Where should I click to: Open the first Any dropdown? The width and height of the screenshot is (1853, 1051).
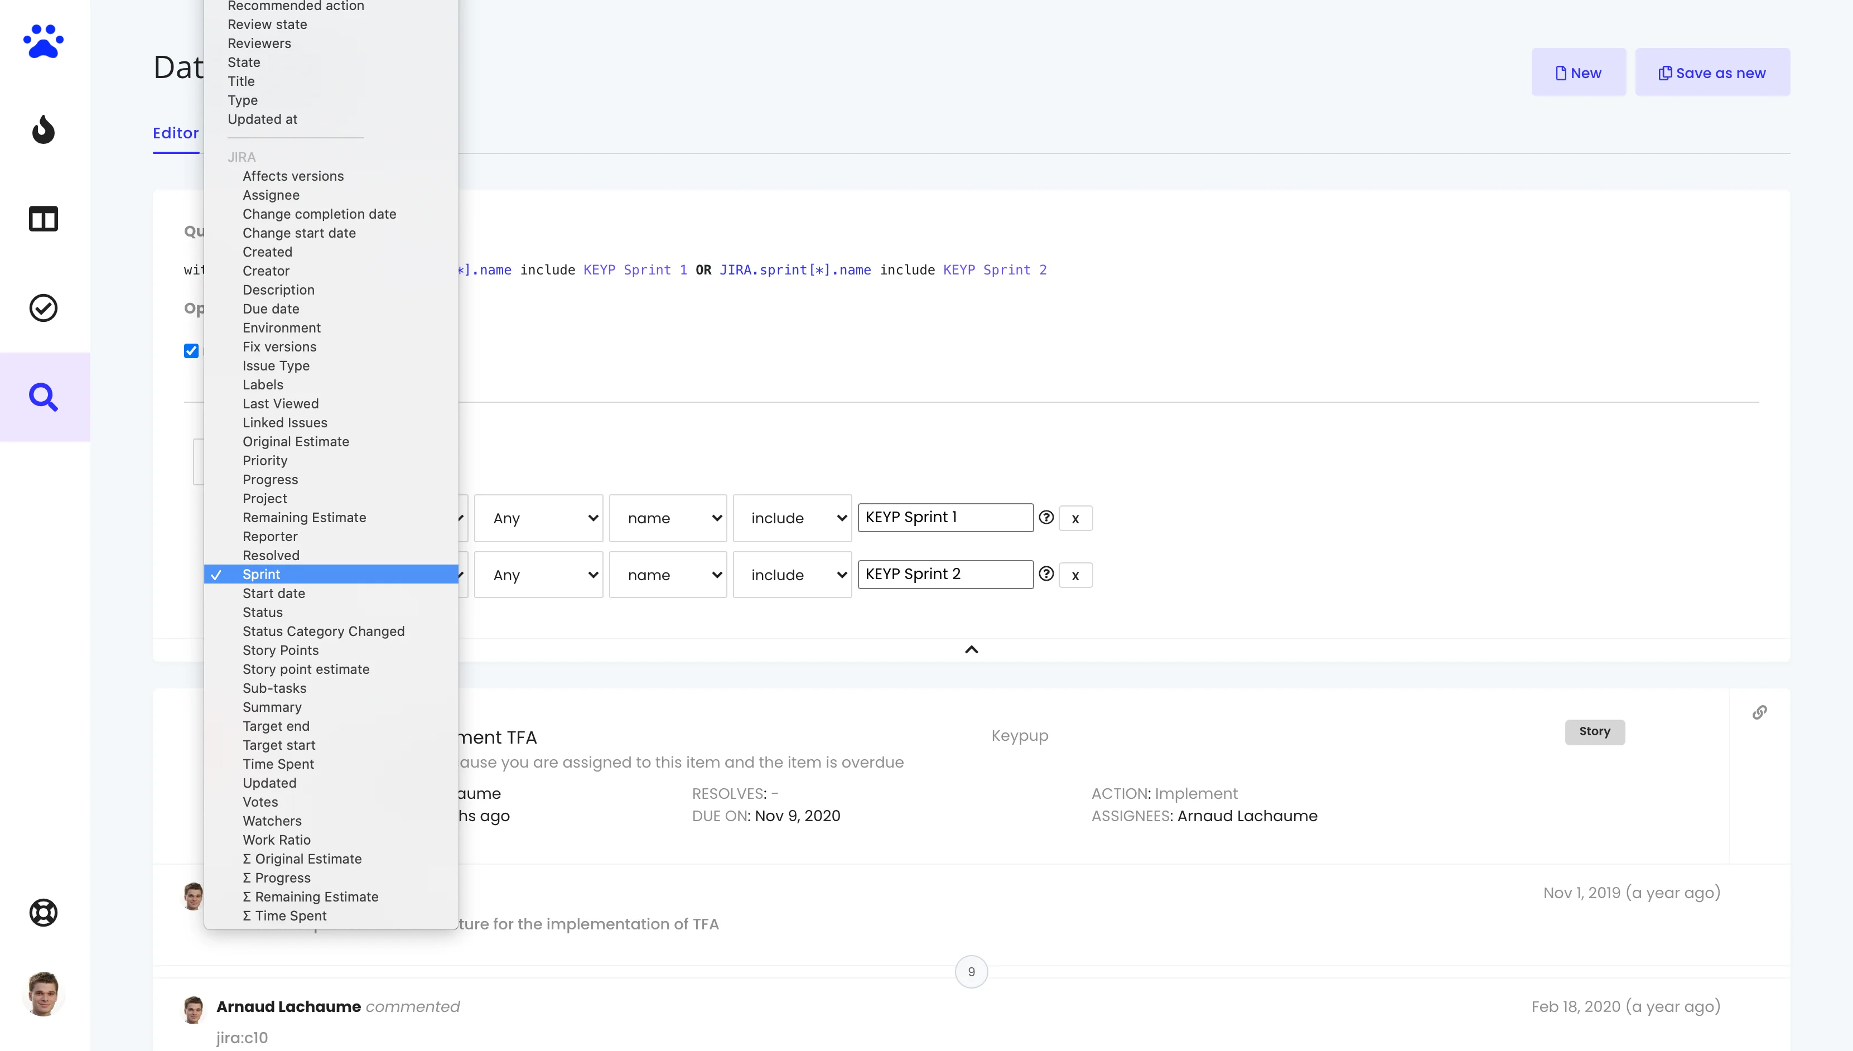click(x=538, y=518)
